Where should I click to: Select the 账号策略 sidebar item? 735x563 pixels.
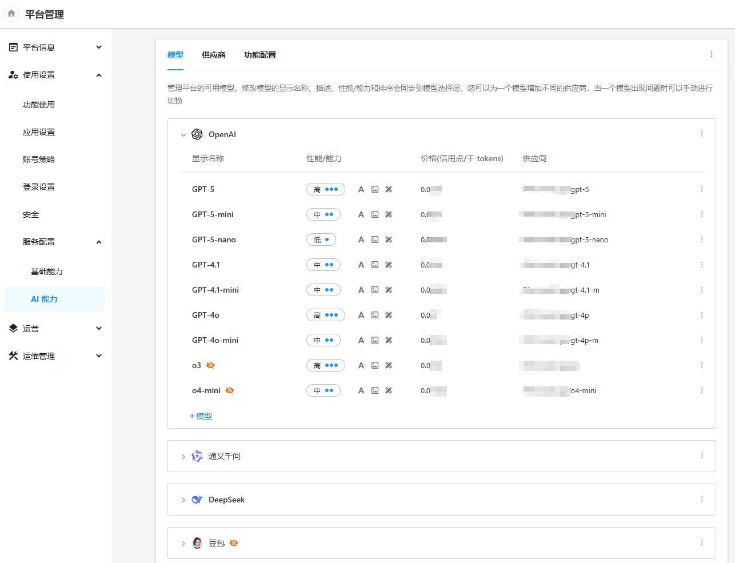pos(39,159)
